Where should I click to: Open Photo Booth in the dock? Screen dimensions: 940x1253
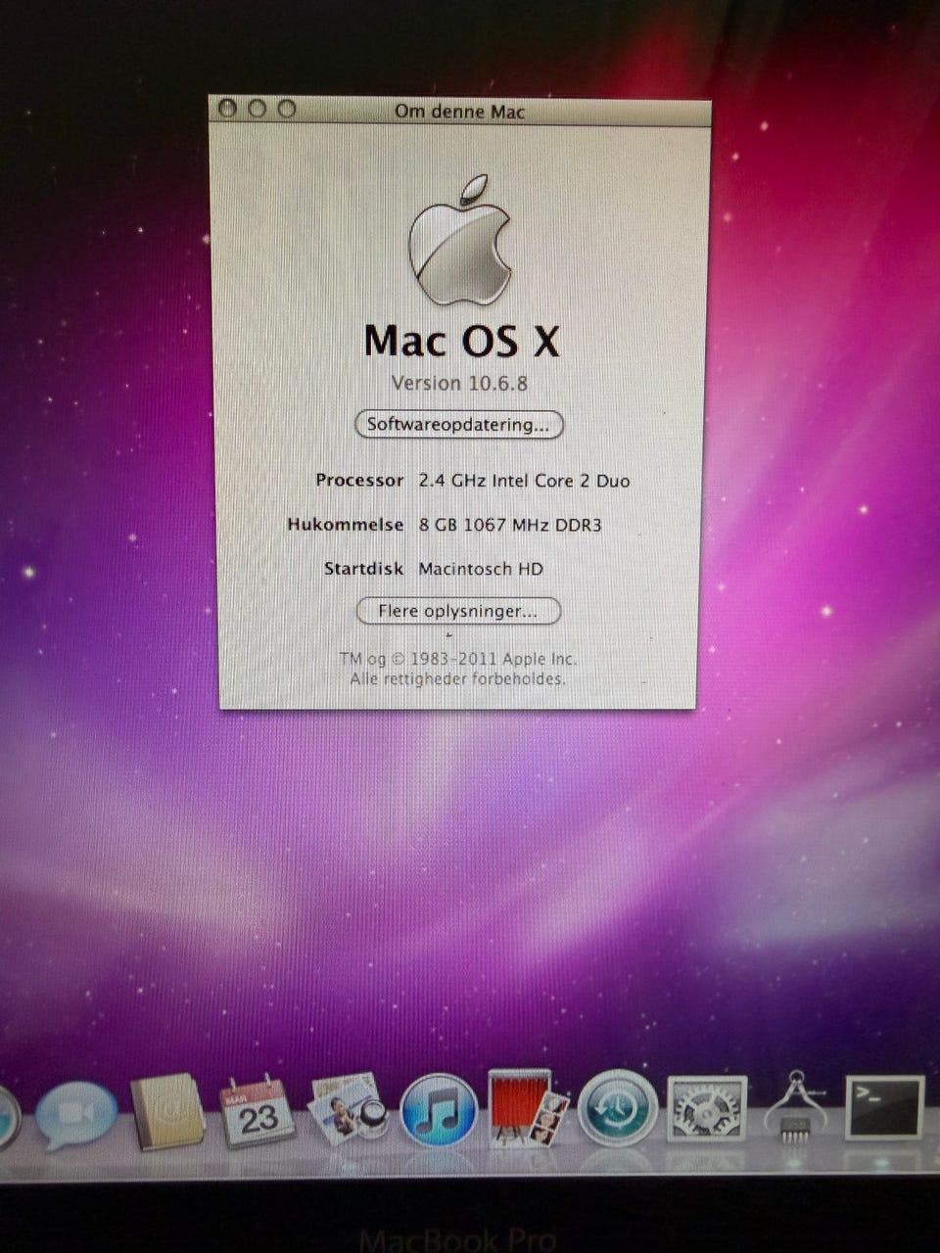pyautogui.click(x=528, y=1108)
